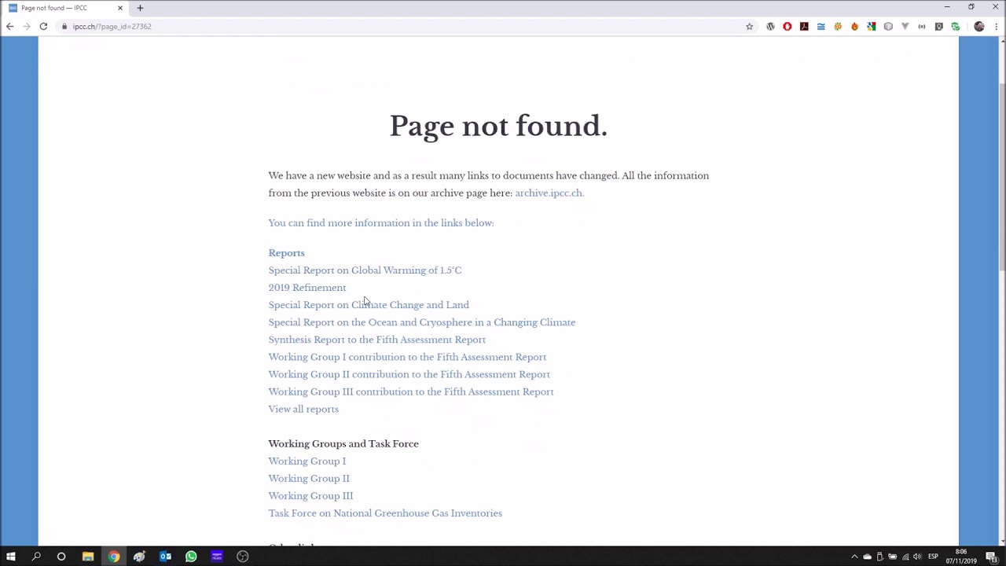Open OBS Studio from the taskbar
The image size is (1006, 566).
point(243,557)
